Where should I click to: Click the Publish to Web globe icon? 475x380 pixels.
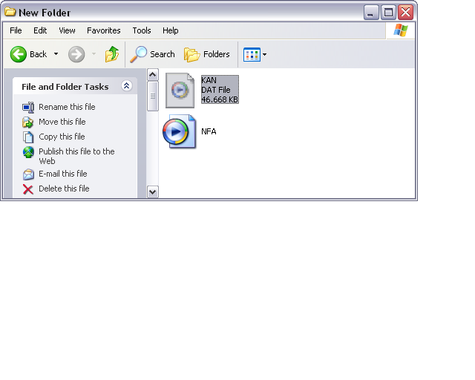pyautogui.click(x=28, y=152)
